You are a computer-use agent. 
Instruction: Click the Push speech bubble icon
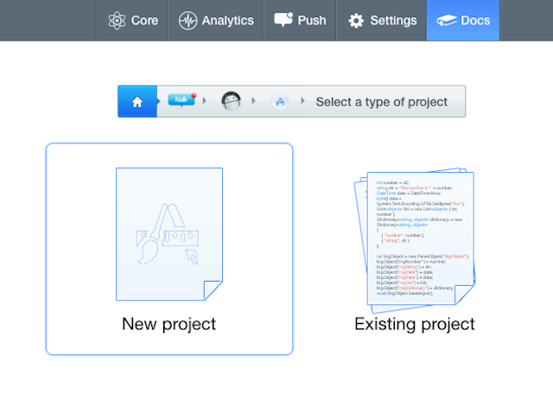(x=283, y=19)
